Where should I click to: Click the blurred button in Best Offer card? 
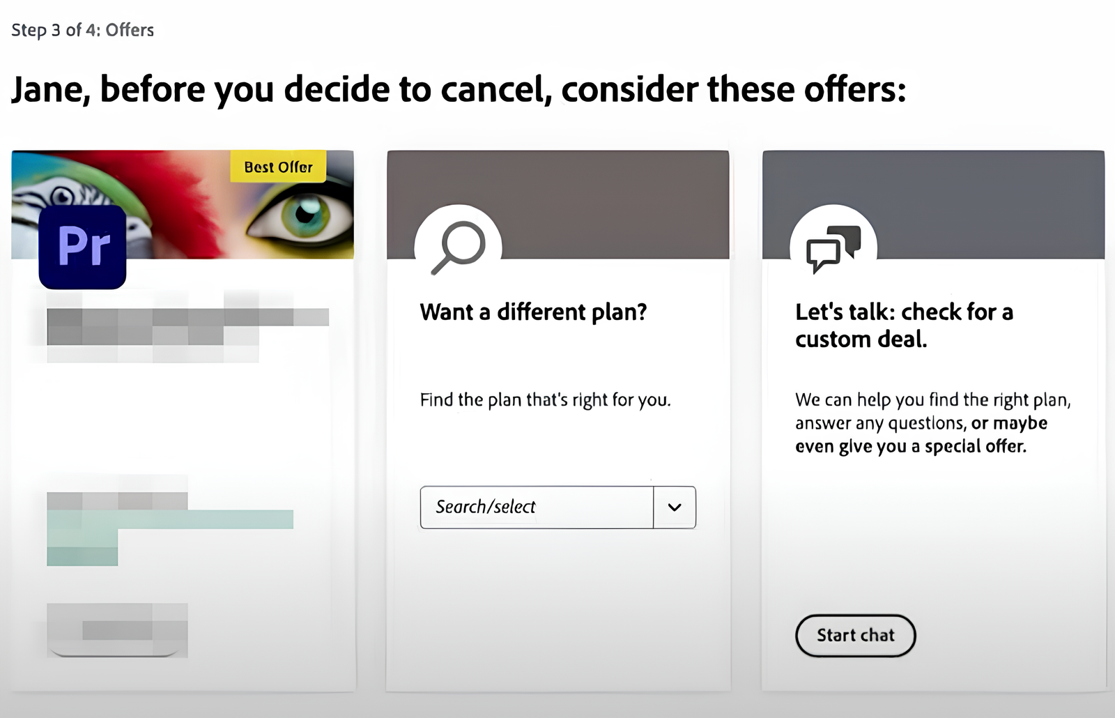tap(117, 630)
